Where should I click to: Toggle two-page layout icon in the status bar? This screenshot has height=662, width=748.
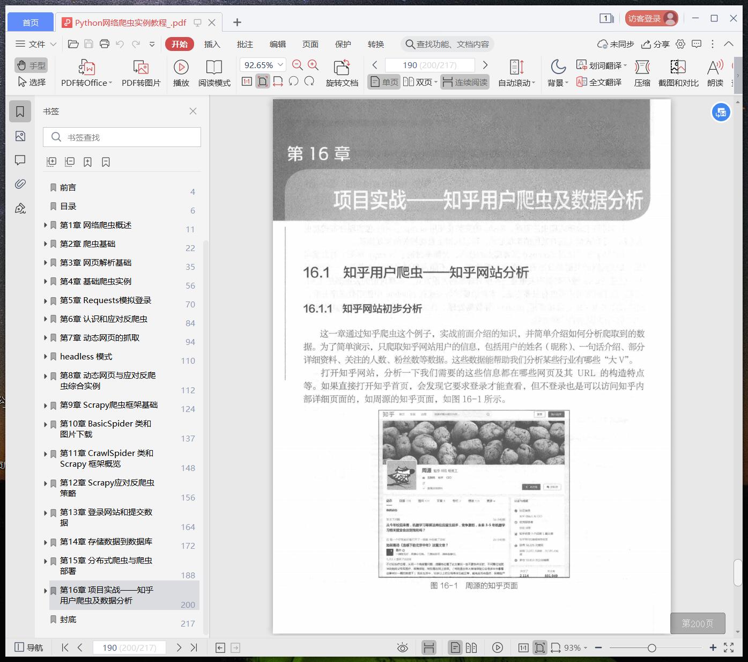pyautogui.click(x=471, y=648)
